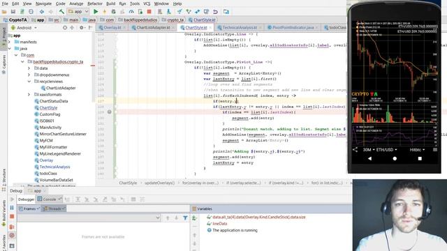Switch to the TechnicalAnalysis.kt editor tab
This screenshot has width=447, height=251.
coord(240,28)
